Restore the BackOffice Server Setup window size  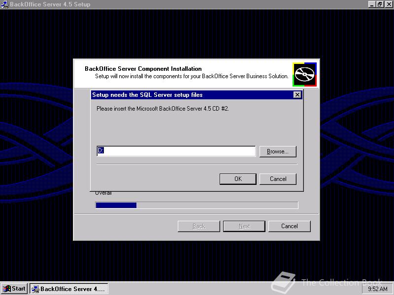pos(380,4)
